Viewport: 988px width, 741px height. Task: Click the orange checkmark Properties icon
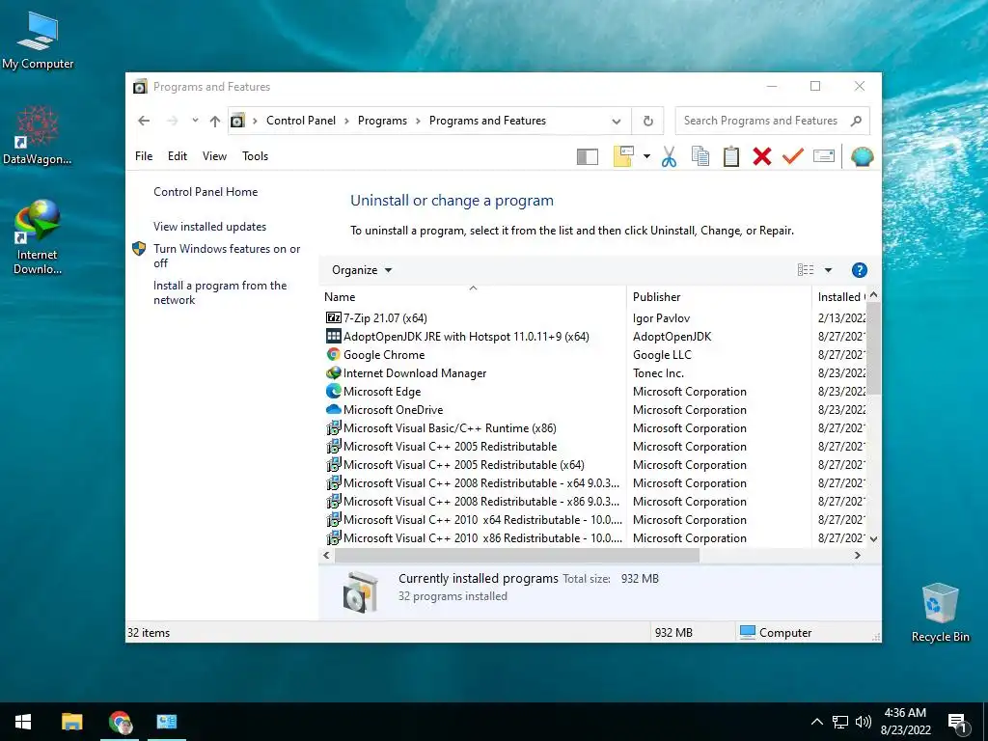coord(793,155)
